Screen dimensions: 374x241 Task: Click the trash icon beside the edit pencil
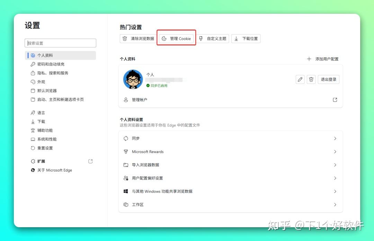tap(311, 79)
